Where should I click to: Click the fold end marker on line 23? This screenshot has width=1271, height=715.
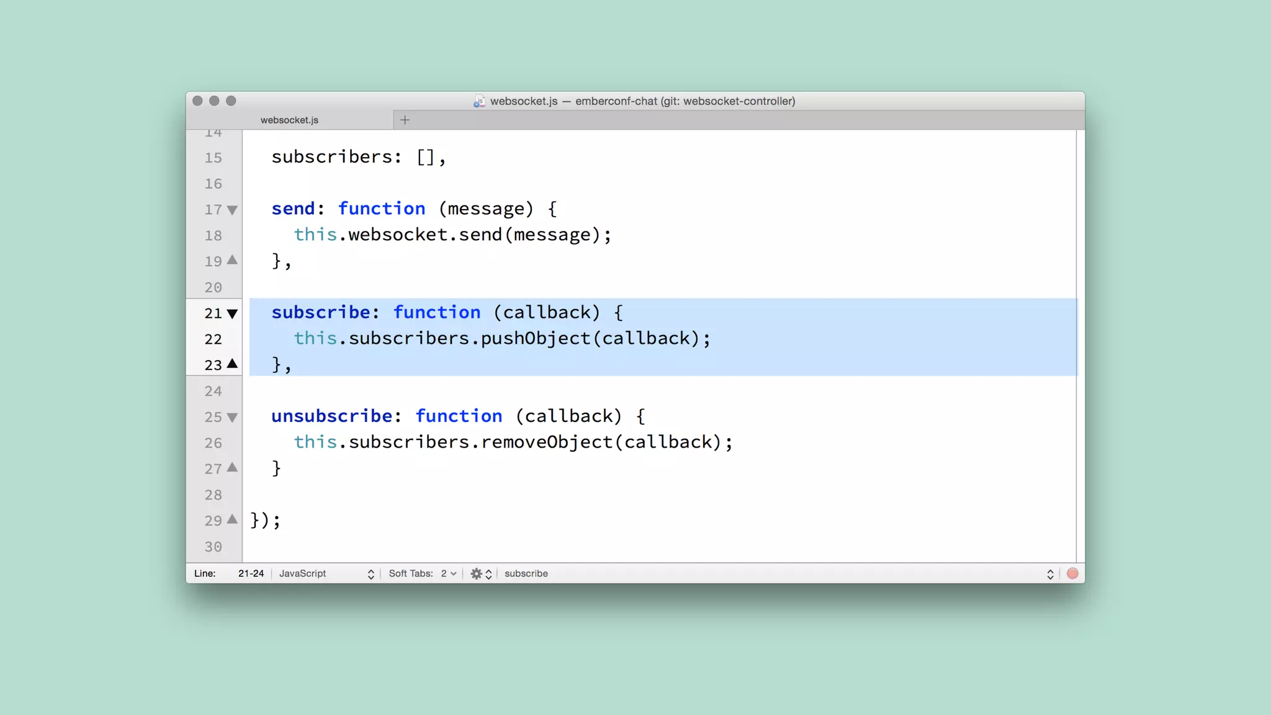pyautogui.click(x=232, y=364)
